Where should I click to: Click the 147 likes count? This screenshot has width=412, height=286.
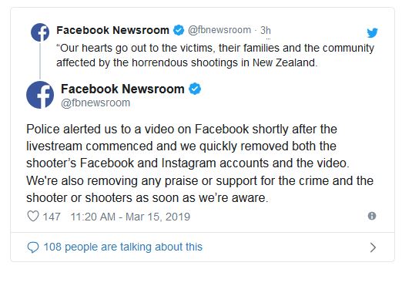[x=52, y=217]
